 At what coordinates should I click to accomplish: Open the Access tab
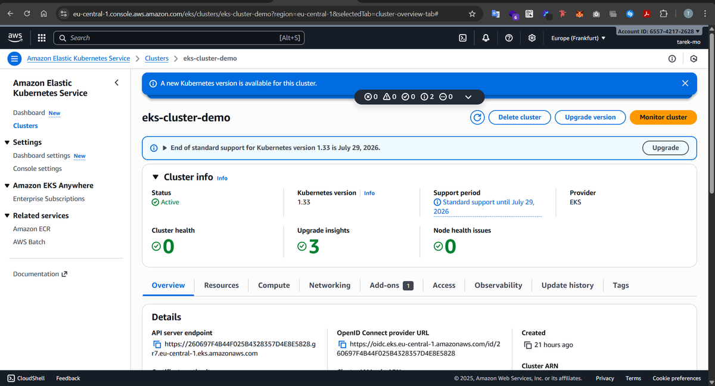444,285
